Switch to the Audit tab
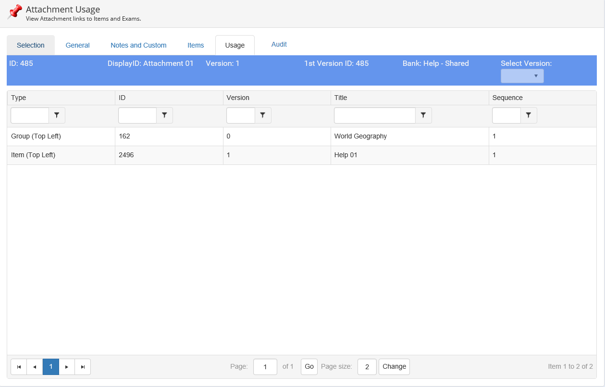 (x=279, y=44)
